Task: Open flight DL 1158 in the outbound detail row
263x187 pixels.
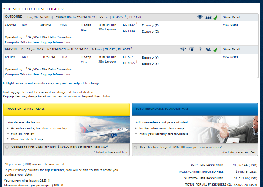Action: [x=129, y=31]
